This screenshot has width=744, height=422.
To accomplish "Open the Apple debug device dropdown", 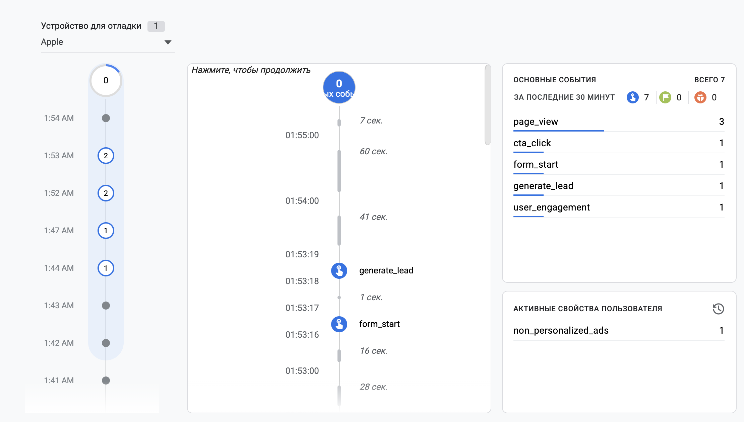I will (108, 42).
